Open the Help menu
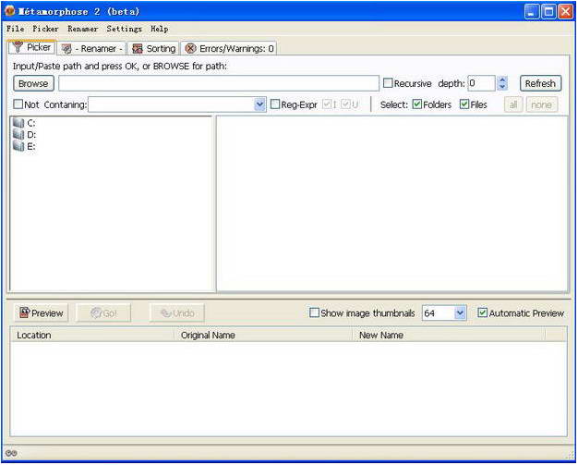 point(159,29)
